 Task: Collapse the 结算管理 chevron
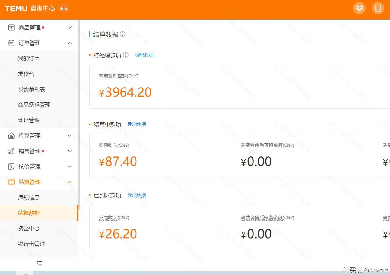pos(70,182)
